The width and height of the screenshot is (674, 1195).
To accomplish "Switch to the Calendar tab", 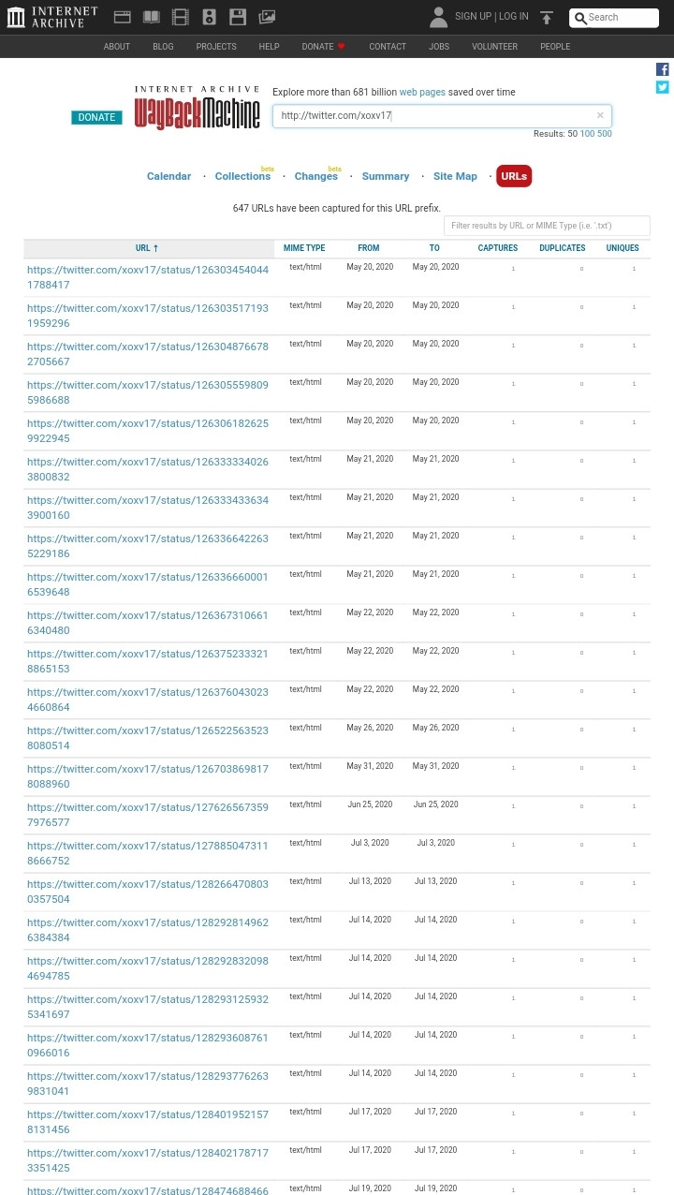I will point(168,176).
